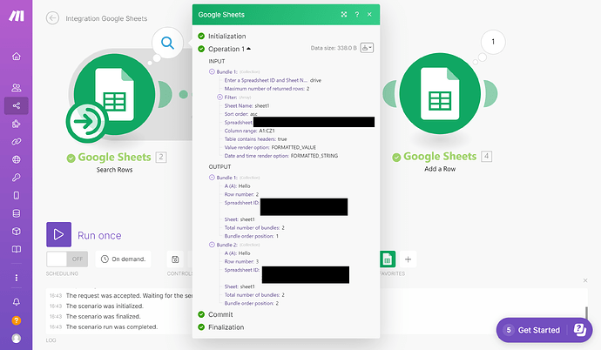
Task: Close the log panel X
Action: point(585,280)
